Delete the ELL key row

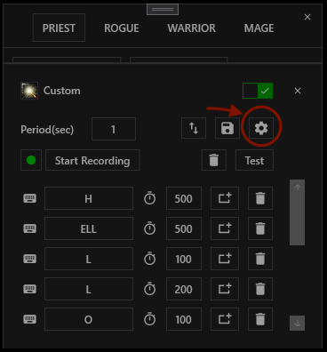[x=260, y=228]
